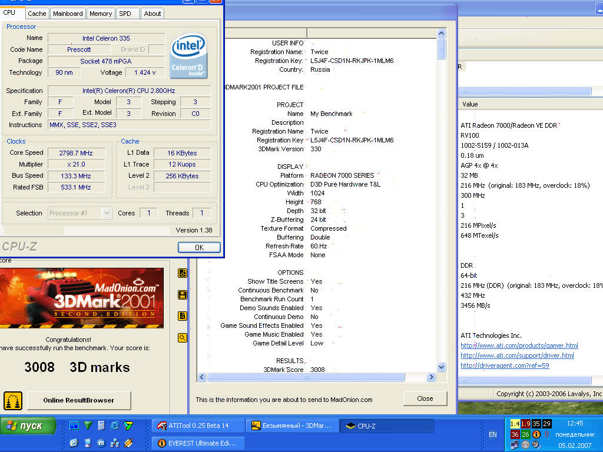Click Close in the 3DMark info dialog
Viewport: 603px width, 452px height.
point(425,398)
